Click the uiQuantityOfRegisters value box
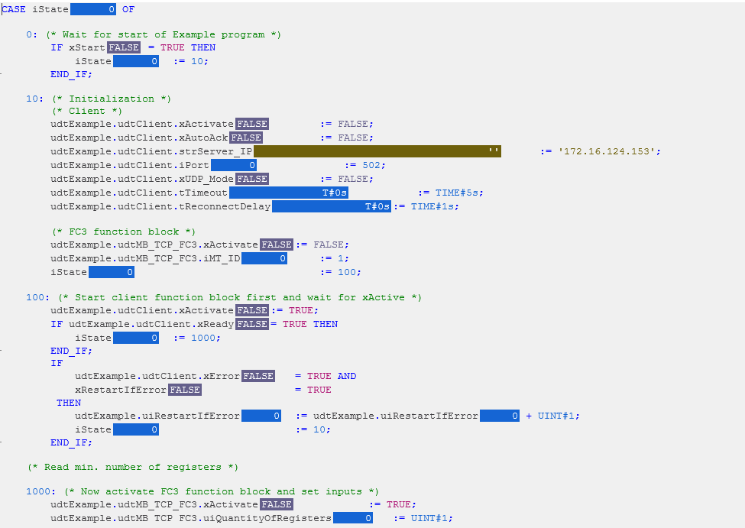745x528 pixels. [352, 518]
